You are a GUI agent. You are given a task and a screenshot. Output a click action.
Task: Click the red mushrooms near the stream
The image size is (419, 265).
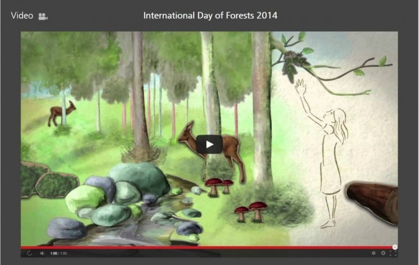(x=219, y=187)
